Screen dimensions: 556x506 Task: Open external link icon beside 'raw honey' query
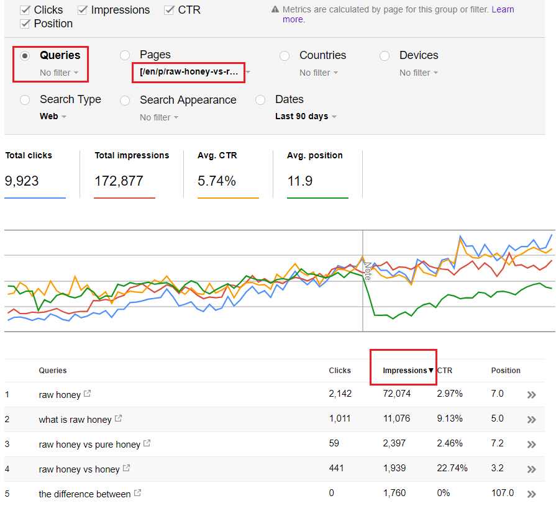(88, 394)
